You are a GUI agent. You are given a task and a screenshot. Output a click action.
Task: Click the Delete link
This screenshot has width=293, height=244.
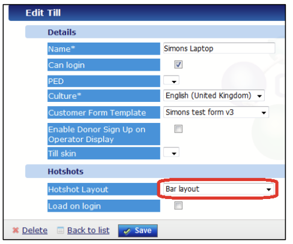point(35,230)
